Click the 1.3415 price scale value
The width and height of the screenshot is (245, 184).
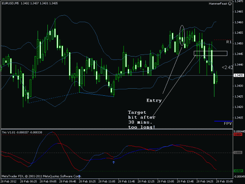[239, 118]
